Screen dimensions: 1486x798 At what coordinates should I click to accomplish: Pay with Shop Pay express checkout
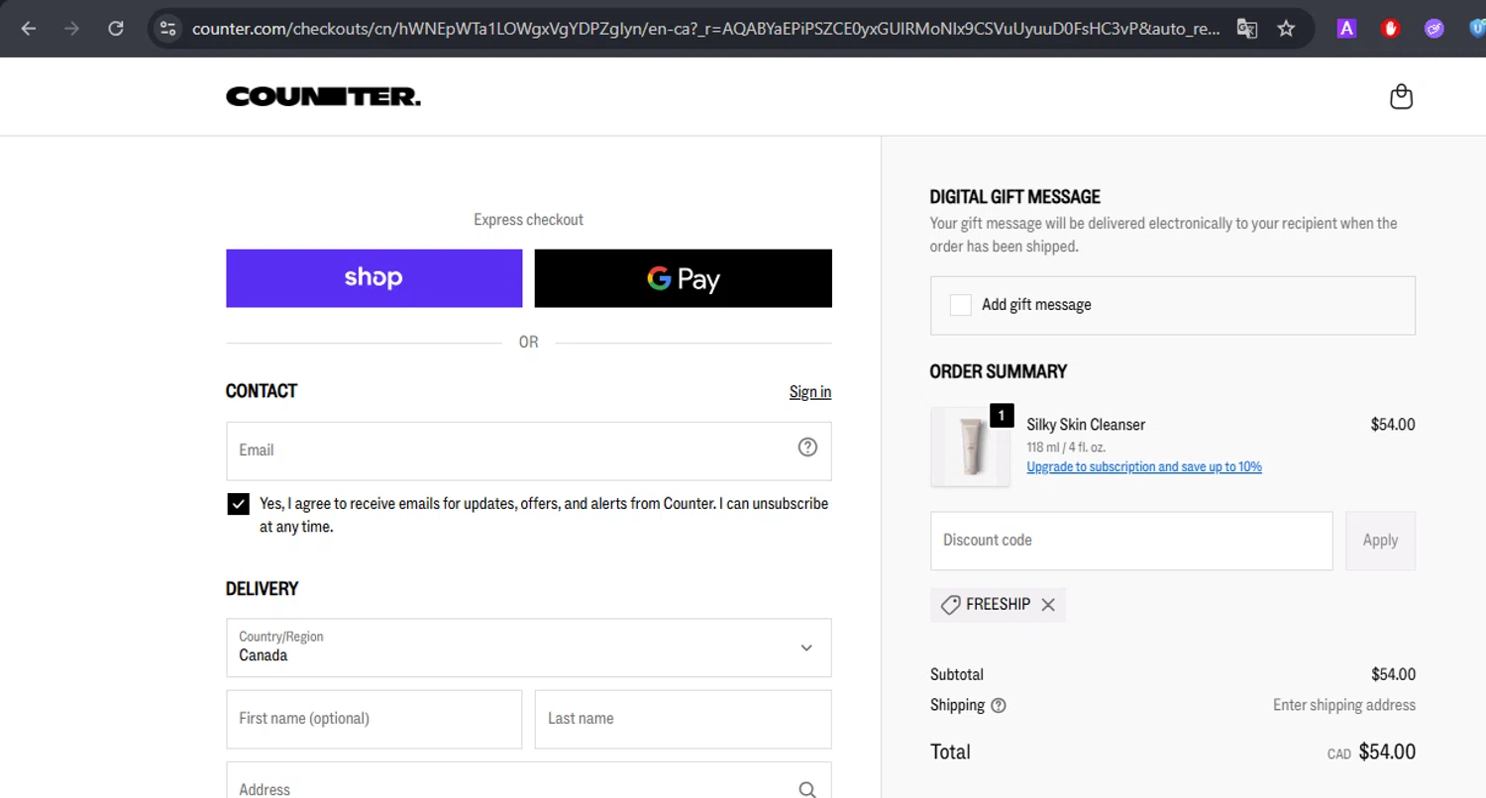(x=373, y=278)
